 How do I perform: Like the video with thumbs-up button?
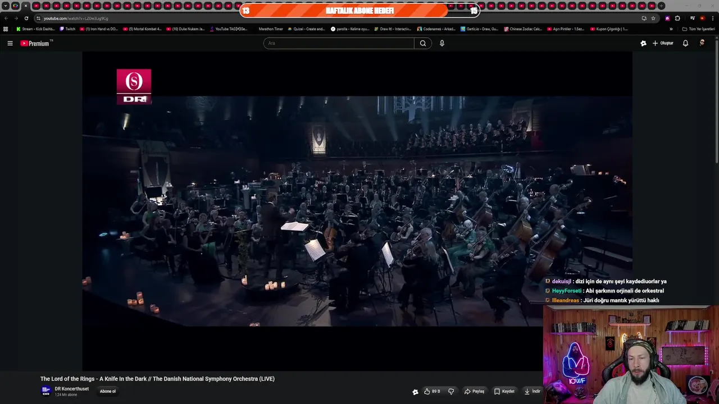[432, 392]
